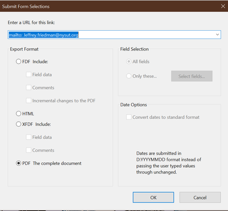Choose the Only these... radio option

[x=129, y=76]
